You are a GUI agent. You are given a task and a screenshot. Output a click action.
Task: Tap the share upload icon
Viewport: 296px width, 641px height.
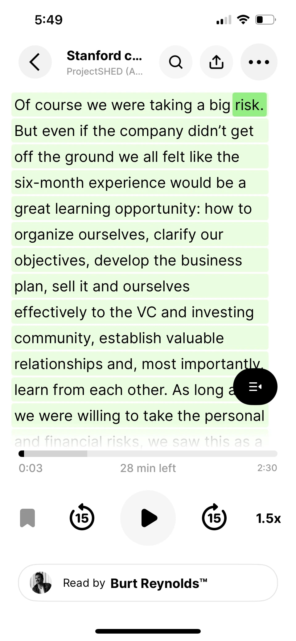tap(216, 62)
